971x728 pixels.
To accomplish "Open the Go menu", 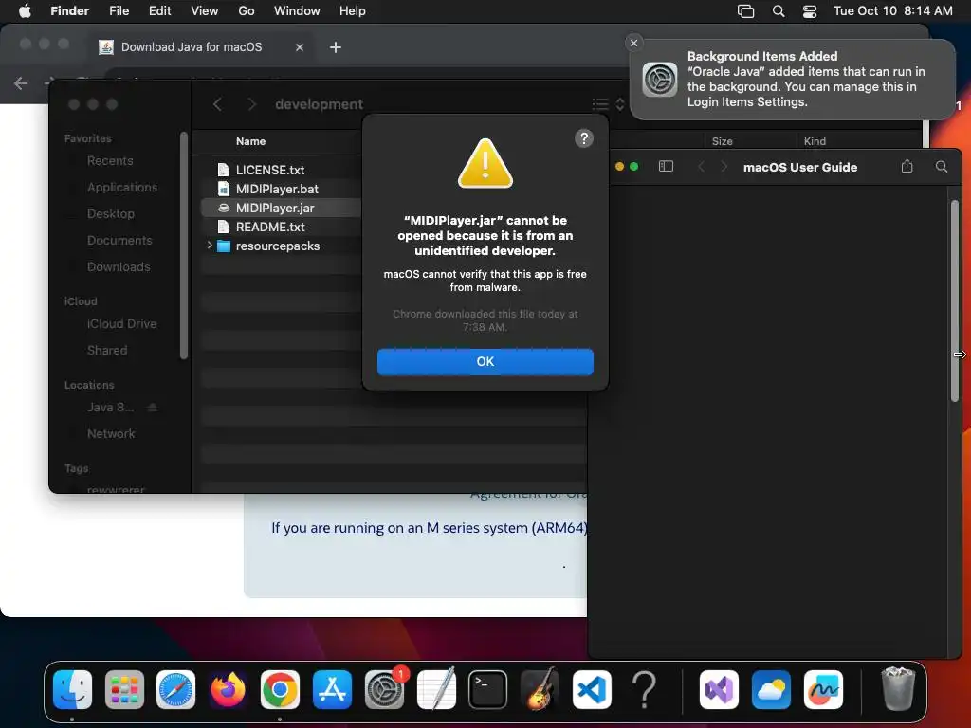I will 246,11.
